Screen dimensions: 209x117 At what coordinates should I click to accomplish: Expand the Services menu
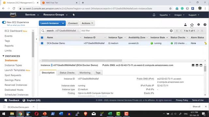pos(32,15)
